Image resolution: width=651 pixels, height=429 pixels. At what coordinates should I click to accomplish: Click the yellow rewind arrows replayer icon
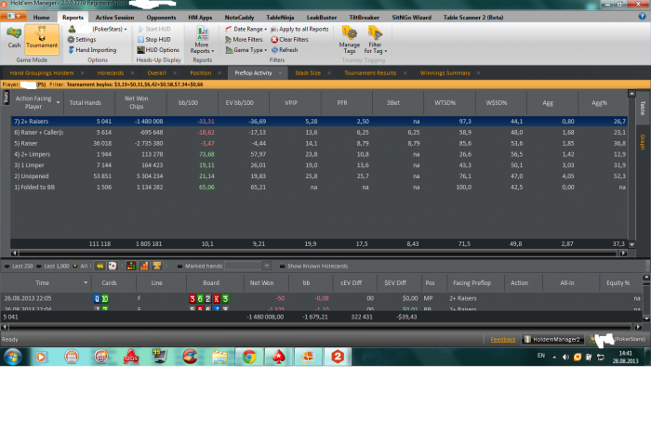100,266
